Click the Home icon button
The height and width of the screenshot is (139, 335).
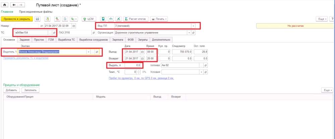pyautogui.click(x=5, y=5)
